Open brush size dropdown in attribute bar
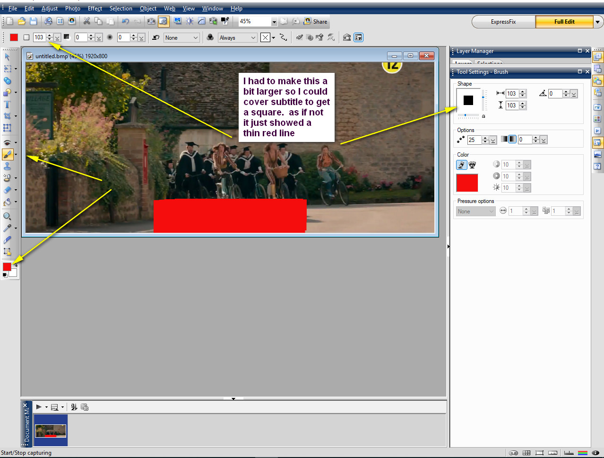 point(57,38)
